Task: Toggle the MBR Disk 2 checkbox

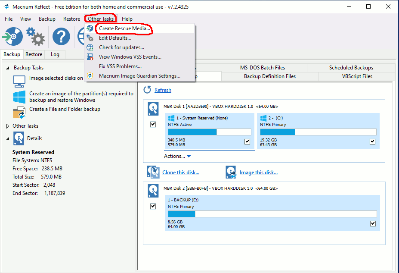Action: 153,206
